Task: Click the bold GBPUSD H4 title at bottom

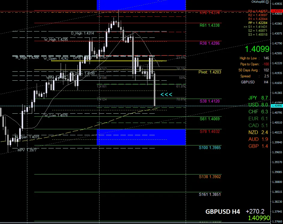Action: click(x=223, y=212)
